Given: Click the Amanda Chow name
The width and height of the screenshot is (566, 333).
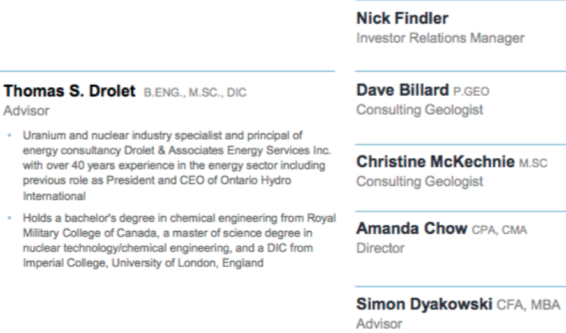Looking at the screenshot, I should coord(412,228).
